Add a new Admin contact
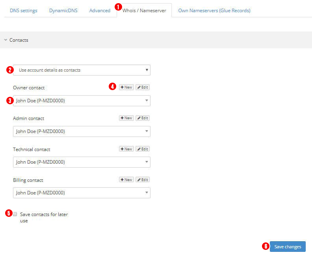312x255 pixels. coord(126,118)
